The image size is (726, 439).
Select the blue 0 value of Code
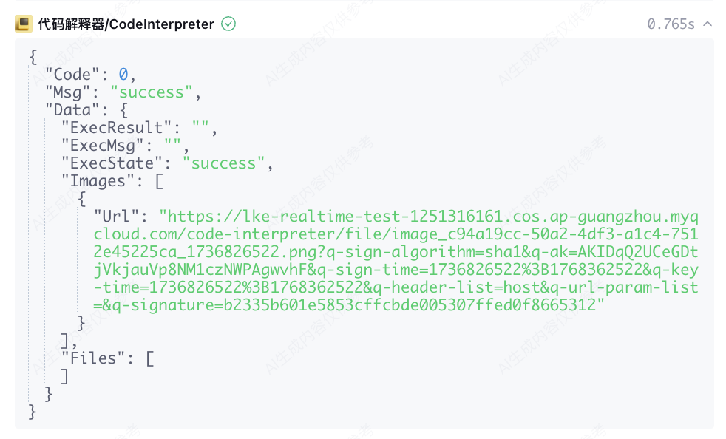(123, 74)
